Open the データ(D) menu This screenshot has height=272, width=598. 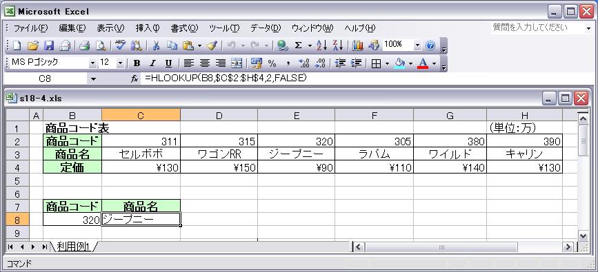coord(266,28)
